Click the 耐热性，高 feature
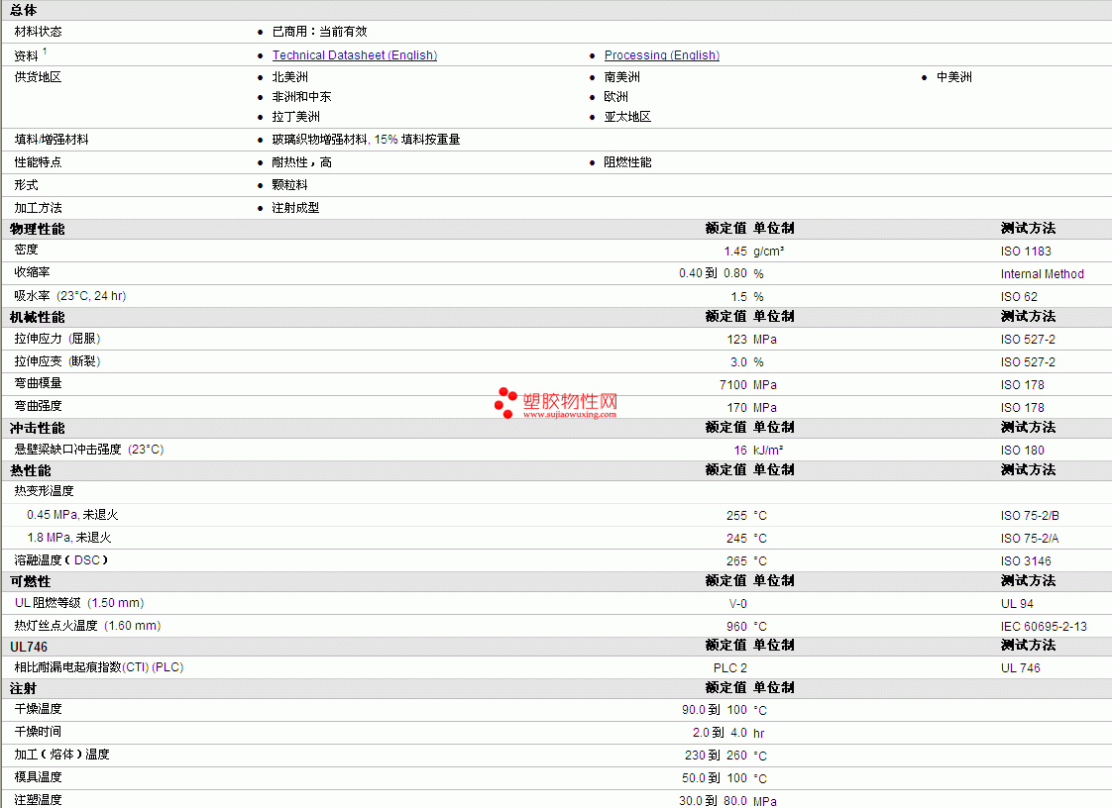 (302, 162)
